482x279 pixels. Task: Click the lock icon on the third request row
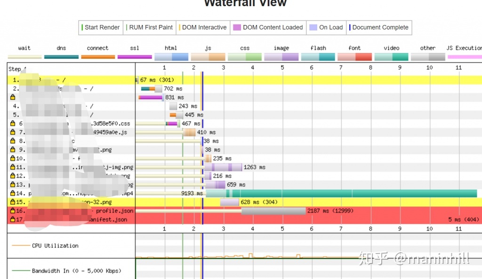click(x=13, y=97)
